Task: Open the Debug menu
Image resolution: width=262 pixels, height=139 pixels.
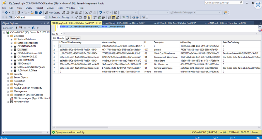Action: pyautogui.click(x=50, y=8)
